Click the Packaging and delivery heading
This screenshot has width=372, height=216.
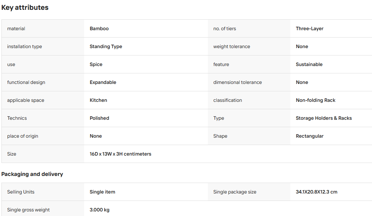pyautogui.click(x=32, y=174)
